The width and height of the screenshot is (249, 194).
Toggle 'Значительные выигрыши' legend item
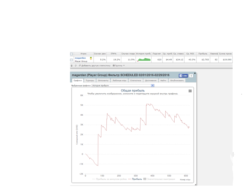[x=159, y=179]
